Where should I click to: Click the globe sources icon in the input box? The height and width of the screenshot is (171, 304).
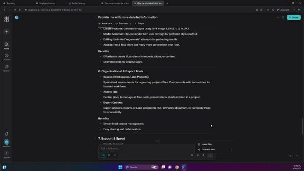point(192,155)
